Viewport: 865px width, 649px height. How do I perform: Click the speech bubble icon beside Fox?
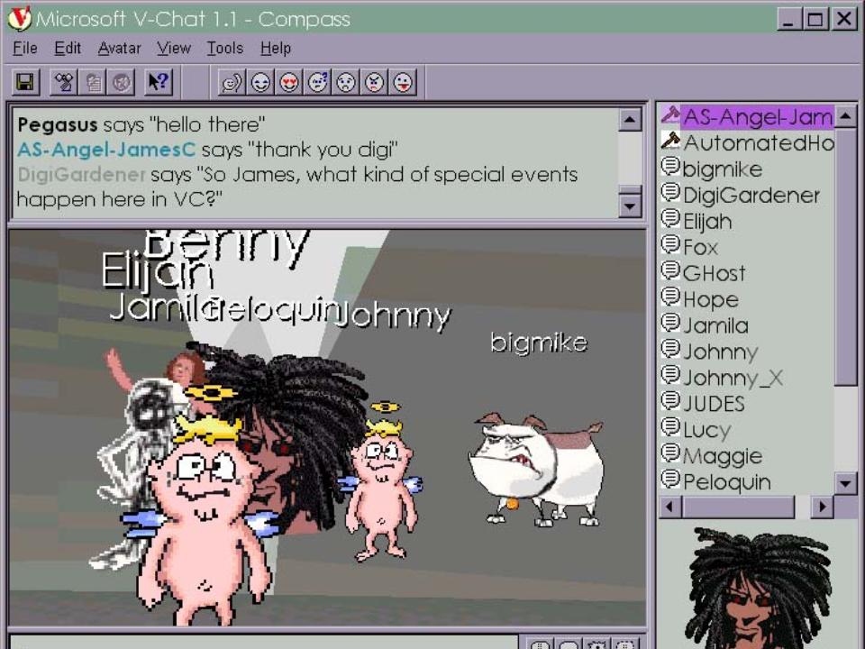(670, 245)
